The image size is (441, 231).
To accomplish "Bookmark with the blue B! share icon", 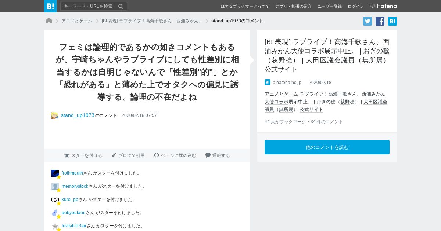I will pyautogui.click(x=392, y=21).
